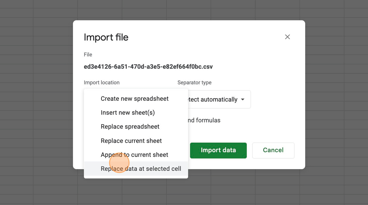Click the Separator type label
Viewport: 368px width, 205px height.
[x=194, y=83]
